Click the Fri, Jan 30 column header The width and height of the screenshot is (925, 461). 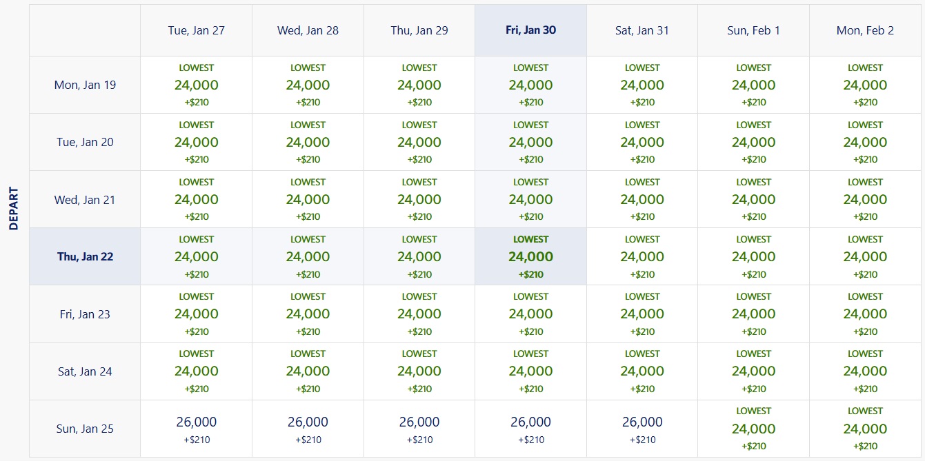click(530, 30)
